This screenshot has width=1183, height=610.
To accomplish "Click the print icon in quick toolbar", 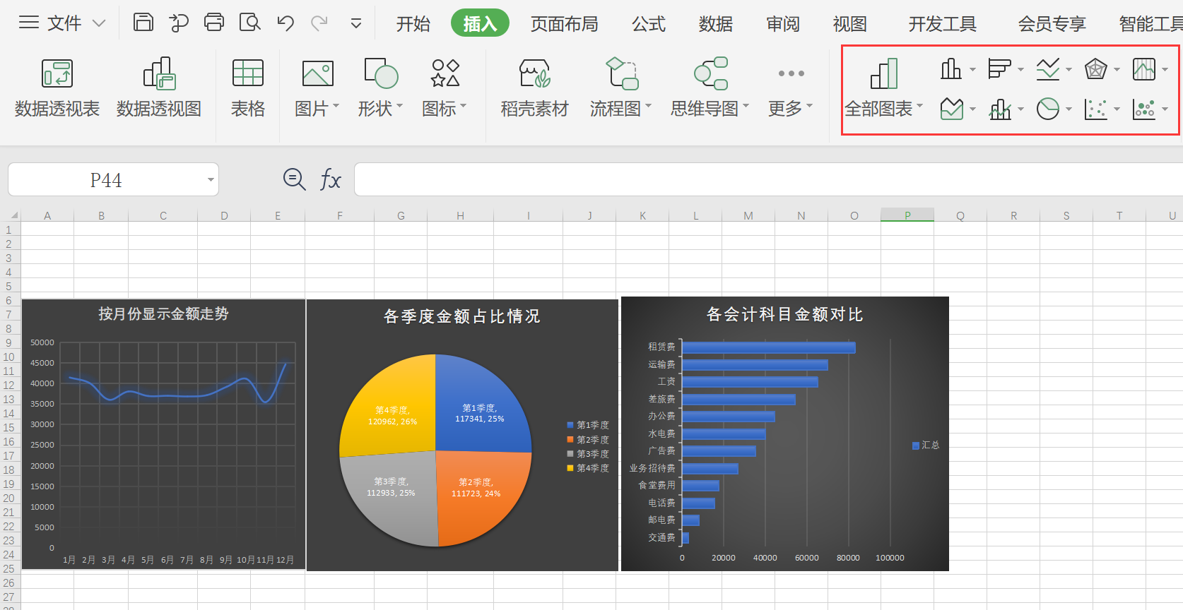I will tap(214, 23).
